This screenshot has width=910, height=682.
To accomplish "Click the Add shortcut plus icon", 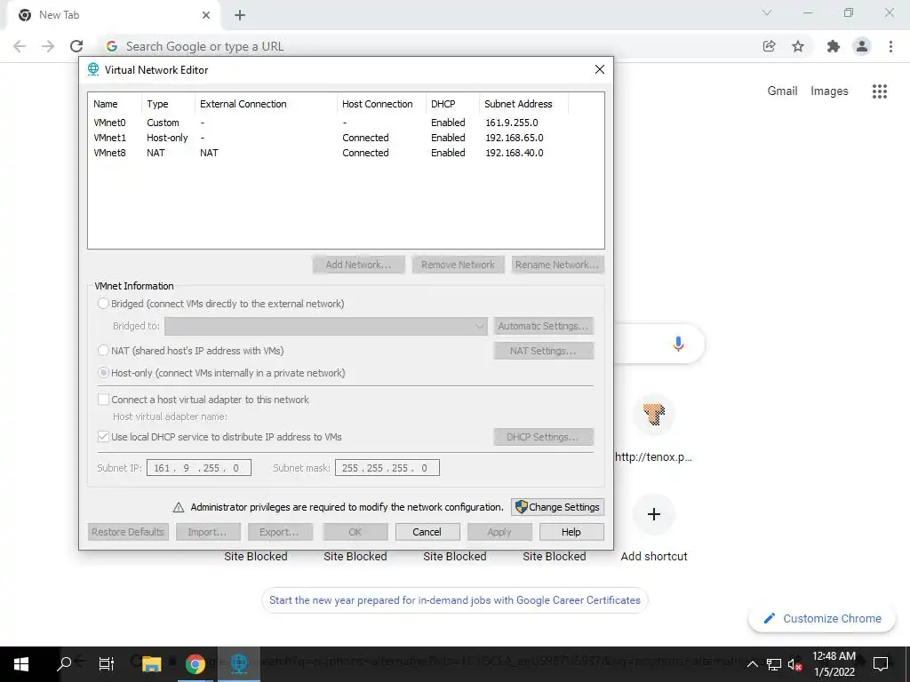I will pyautogui.click(x=653, y=514).
